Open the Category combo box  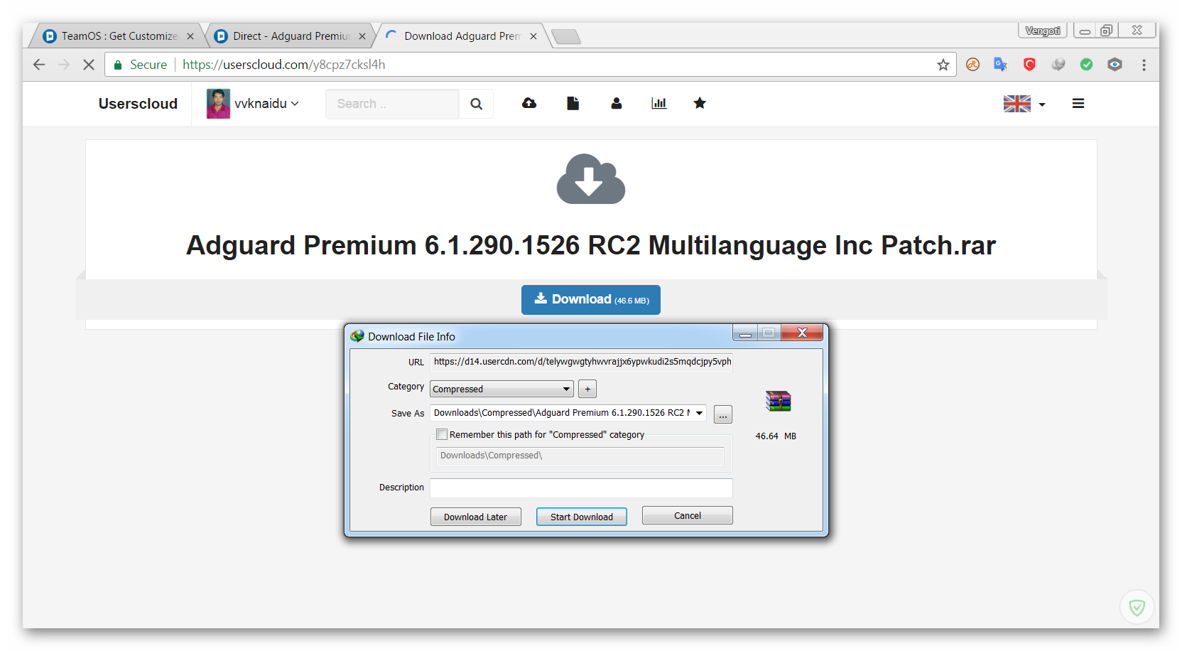pos(501,389)
